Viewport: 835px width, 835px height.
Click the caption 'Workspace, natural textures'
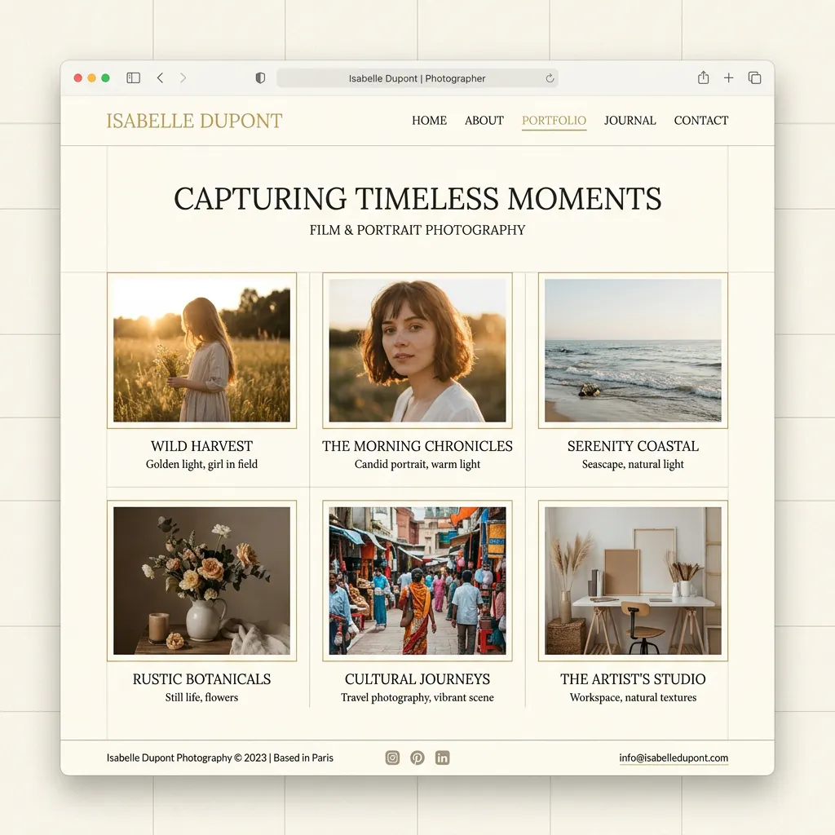(633, 697)
